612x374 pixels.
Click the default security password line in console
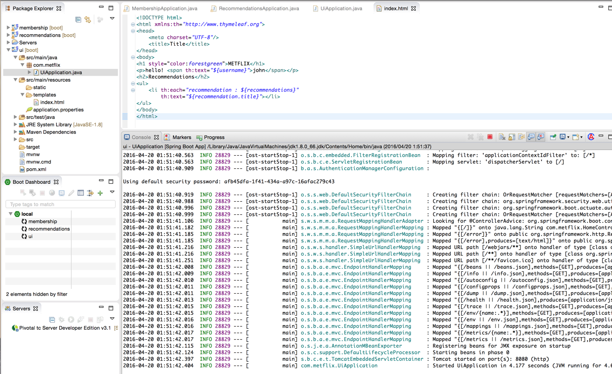point(229,182)
